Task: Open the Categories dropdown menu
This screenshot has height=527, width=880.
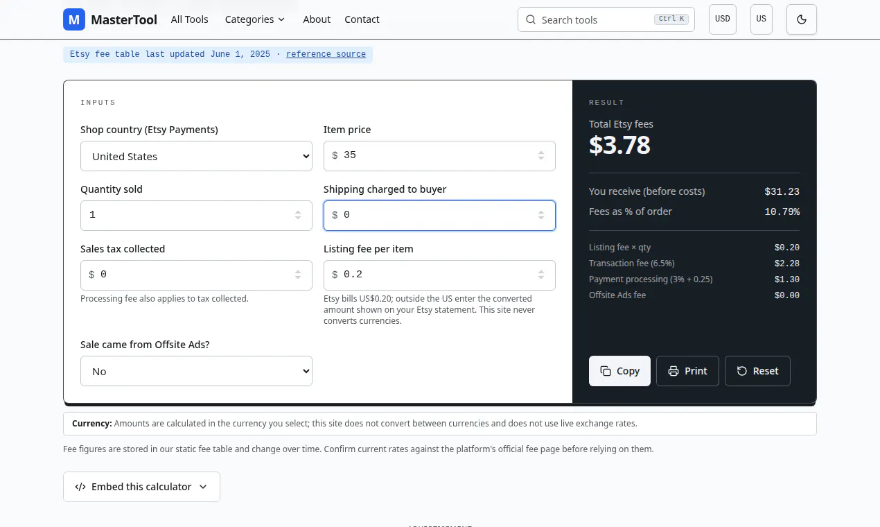Action: click(255, 19)
